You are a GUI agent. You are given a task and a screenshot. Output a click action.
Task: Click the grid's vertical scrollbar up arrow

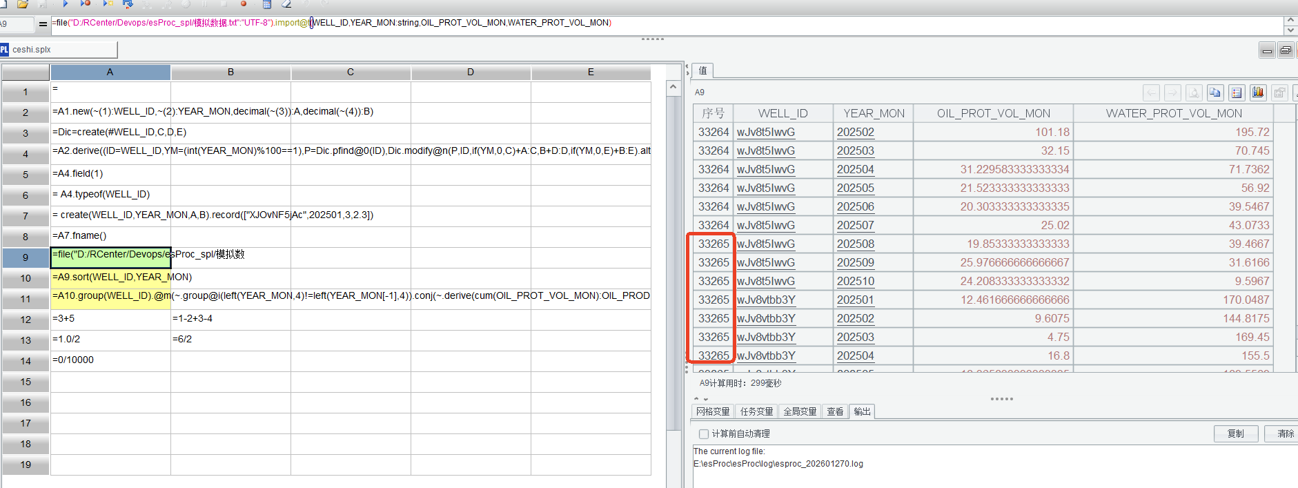pyautogui.click(x=673, y=88)
